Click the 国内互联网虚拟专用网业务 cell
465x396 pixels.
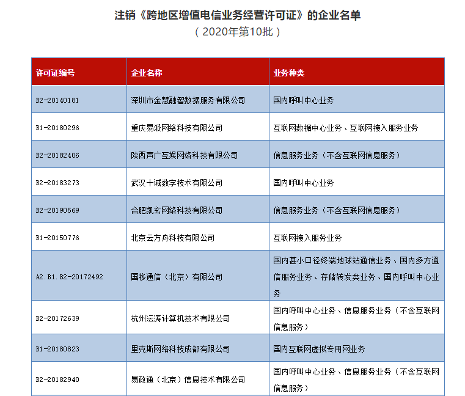tap(319, 349)
